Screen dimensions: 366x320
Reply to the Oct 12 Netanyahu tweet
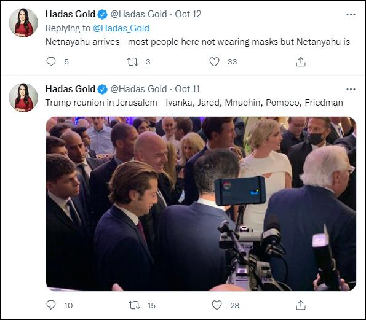(51, 62)
